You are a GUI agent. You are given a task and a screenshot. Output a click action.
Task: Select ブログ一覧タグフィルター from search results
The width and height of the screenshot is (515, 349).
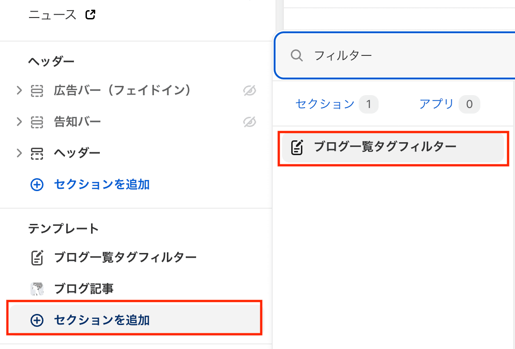click(x=393, y=148)
